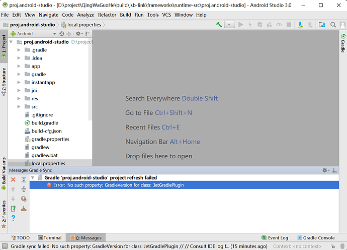347x250 pixels.
Task: Click the Search Everywhere magnifier icon
Action: coord(333,24)
